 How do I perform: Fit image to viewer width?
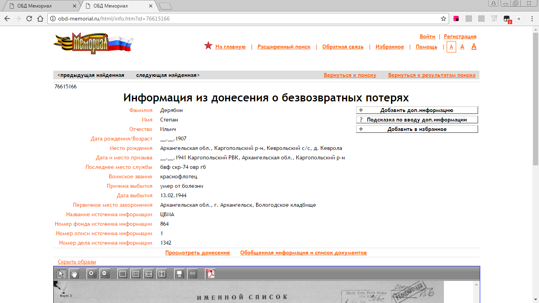tap(148, 274)
